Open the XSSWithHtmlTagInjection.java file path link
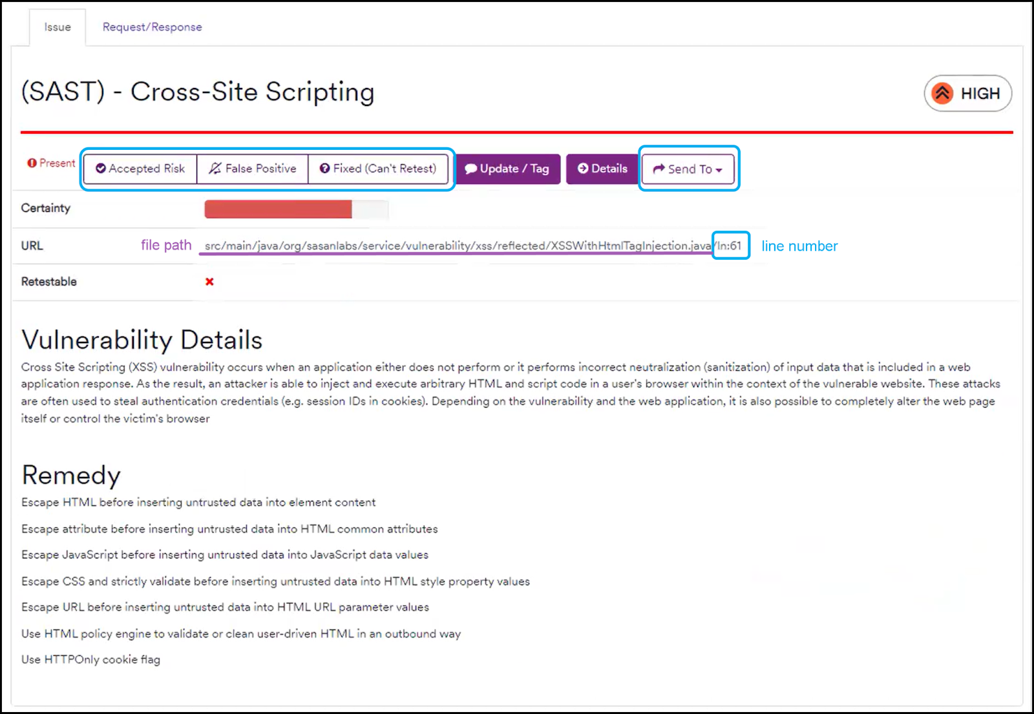 [452, 246]
